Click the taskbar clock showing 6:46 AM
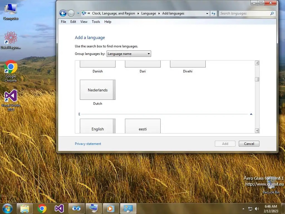The width and height of the screenshot is (285, 214). click(x=271, y=209)
